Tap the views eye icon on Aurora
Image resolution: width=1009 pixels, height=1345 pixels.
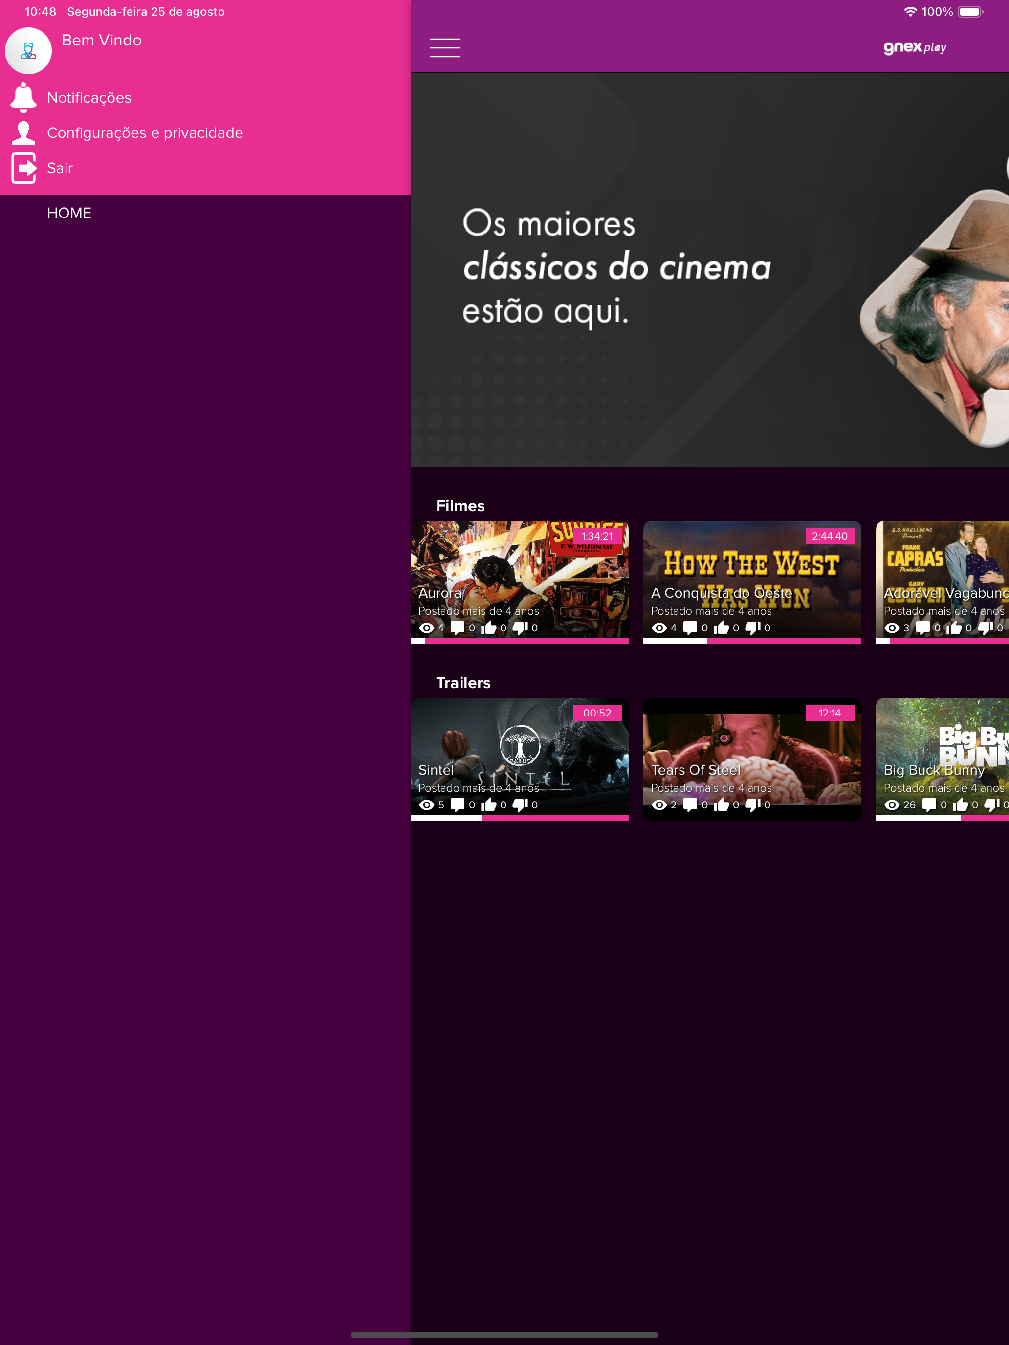pos(427,628)
